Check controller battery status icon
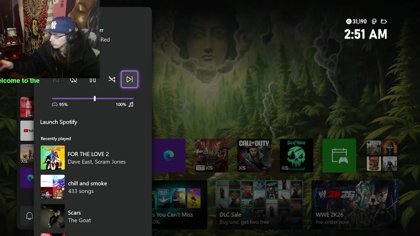 (x=384, y=22)
